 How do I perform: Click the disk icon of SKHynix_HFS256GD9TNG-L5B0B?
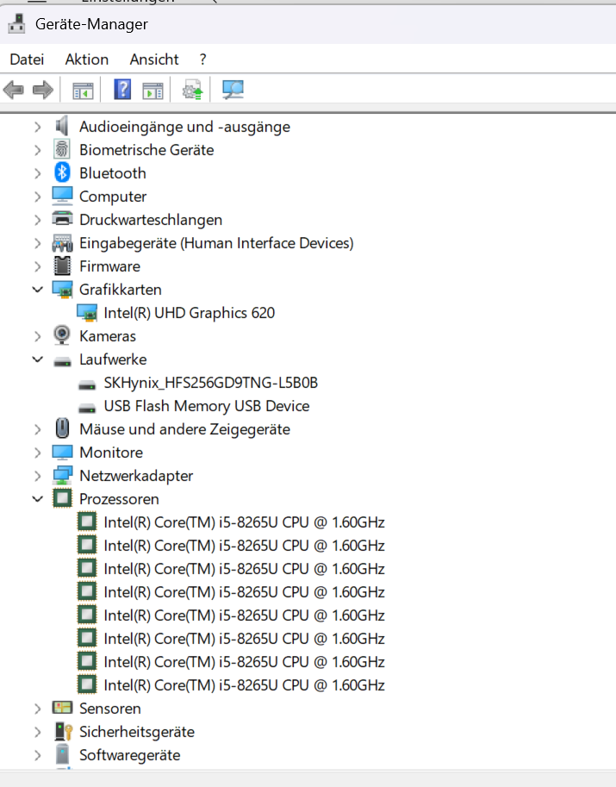click(87, 385)
